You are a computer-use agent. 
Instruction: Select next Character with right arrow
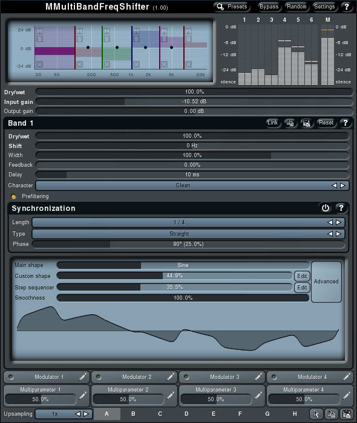tap(342, 186)
